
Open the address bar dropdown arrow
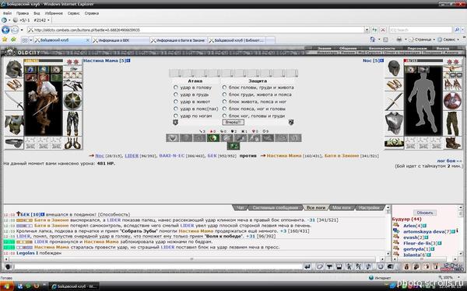point(367,30)
